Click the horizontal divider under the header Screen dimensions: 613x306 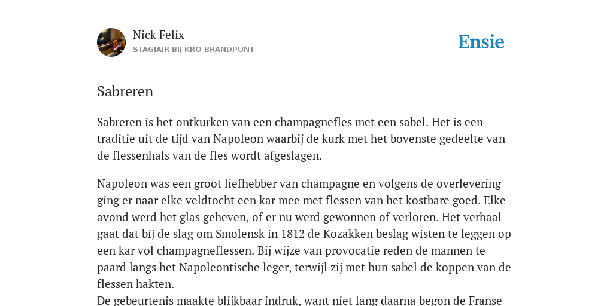tap(306, 68)
